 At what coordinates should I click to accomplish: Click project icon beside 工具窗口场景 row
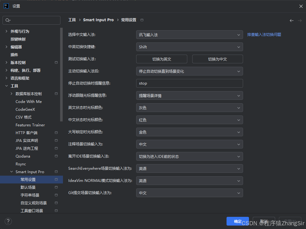[x=56, y=211]
